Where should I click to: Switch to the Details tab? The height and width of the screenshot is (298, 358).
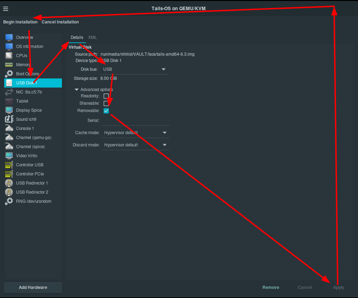coord(77,37)
